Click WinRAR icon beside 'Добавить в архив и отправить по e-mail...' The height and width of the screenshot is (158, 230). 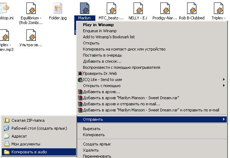tap(80, 104)
